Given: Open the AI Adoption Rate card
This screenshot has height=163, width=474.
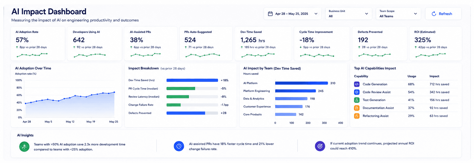Looking at the screenshot, I should 38,43.
